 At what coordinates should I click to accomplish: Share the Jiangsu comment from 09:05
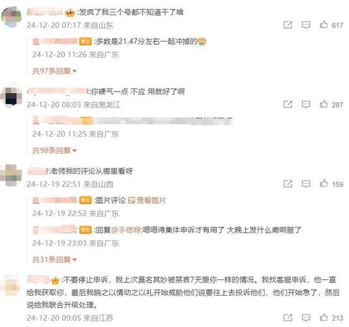(x=288, y=317)
